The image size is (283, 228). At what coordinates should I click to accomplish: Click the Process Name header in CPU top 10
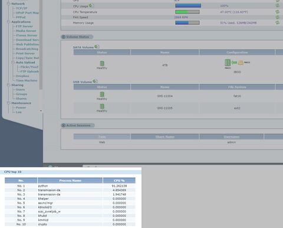point(70,181)
